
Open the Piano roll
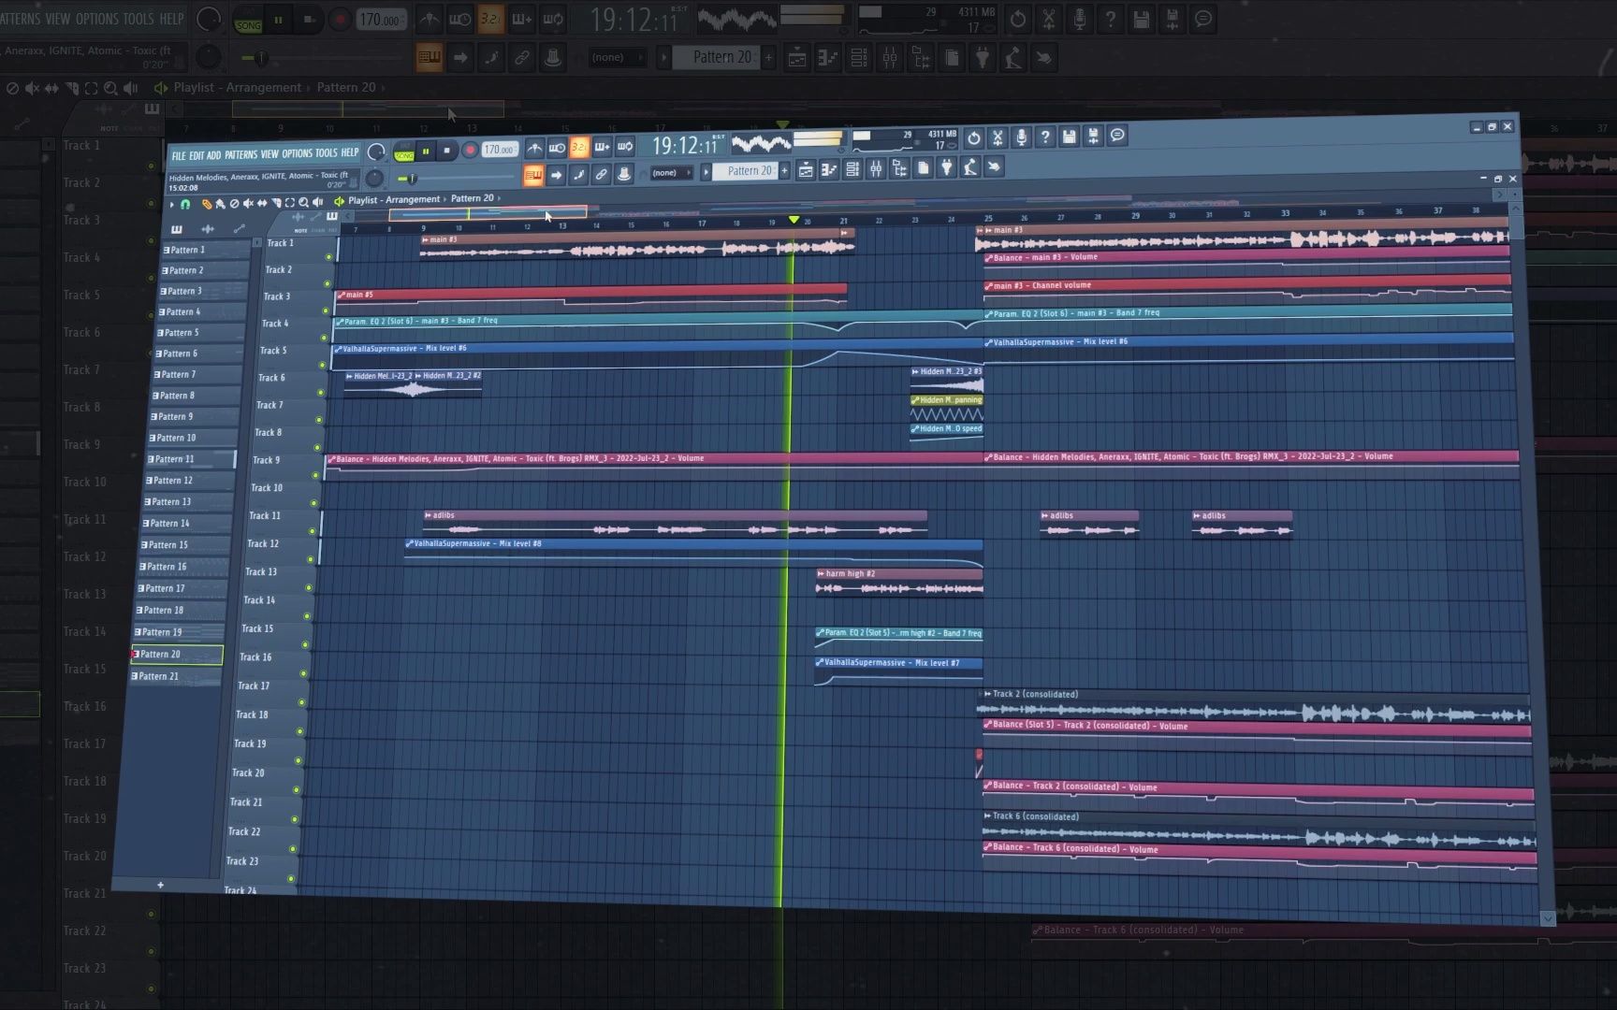(827, 171)
